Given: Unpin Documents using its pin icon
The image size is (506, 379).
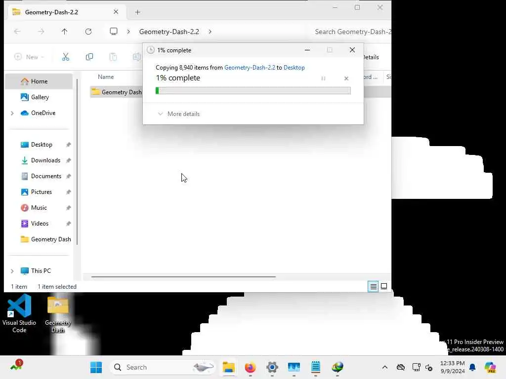Looking at the screenshot, I should [68, 176].
